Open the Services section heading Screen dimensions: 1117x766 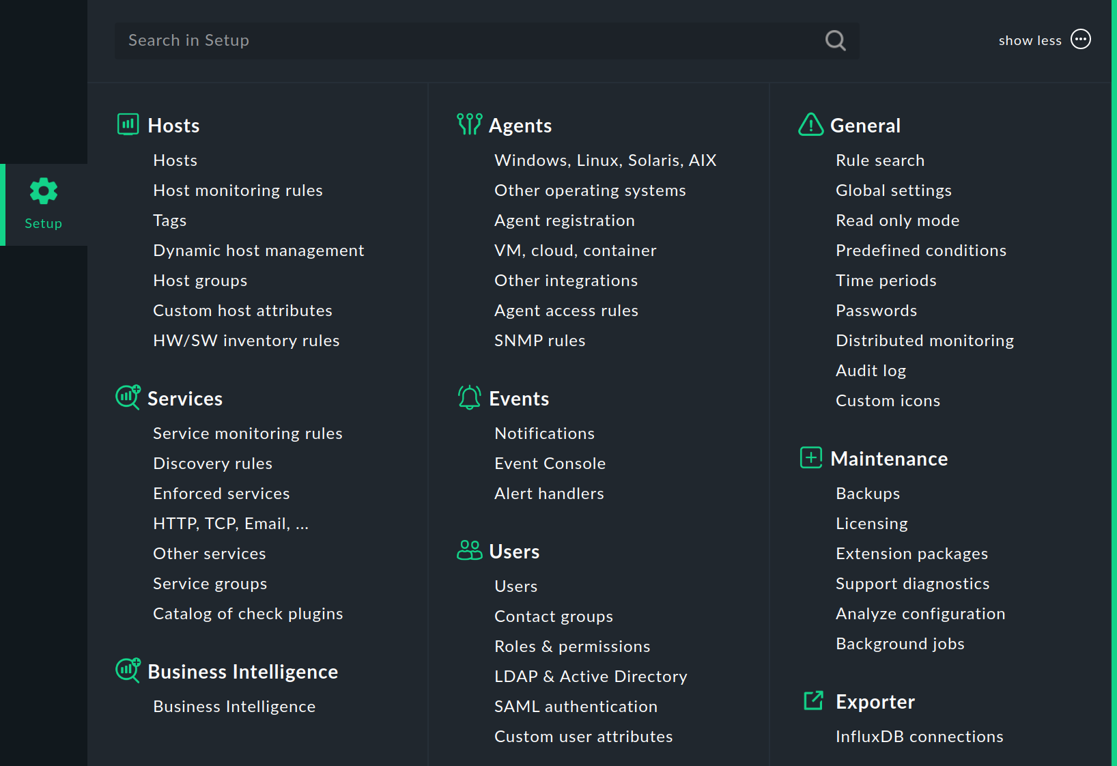pyautogui.click(x=185, y=399)
